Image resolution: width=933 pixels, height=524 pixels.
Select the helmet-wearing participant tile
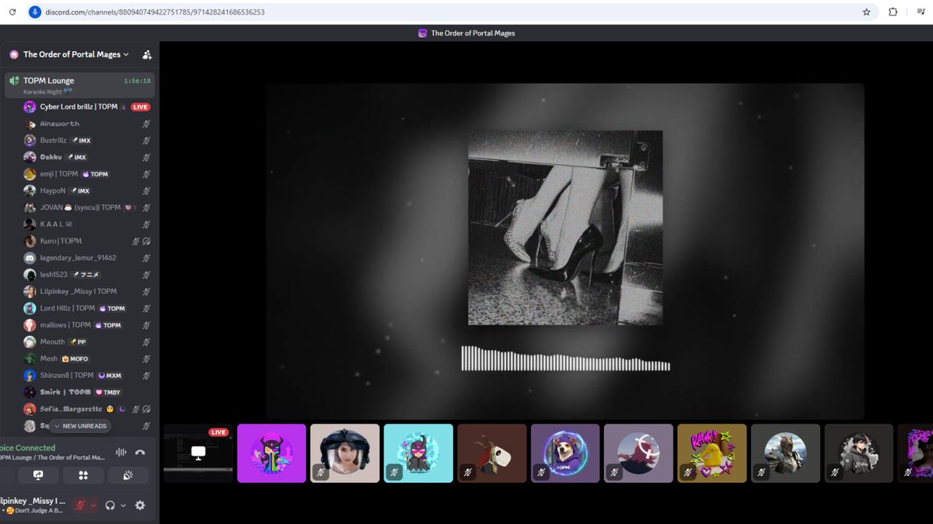(345, 453)
